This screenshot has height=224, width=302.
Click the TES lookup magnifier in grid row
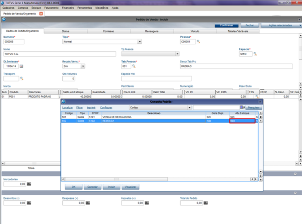(257, 96)
